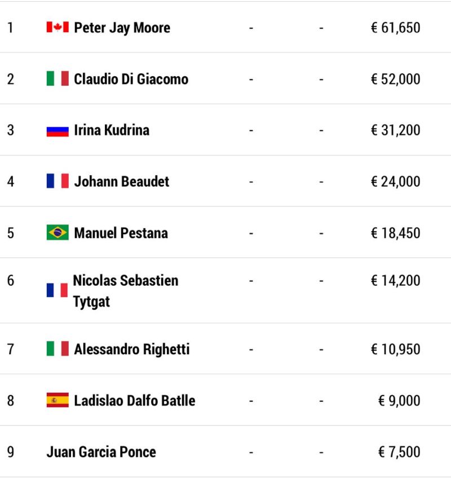The height and width of the screenshot is (480, 451).
Task: Click the € 7,500 prize for ninth place
Action: 399,452
